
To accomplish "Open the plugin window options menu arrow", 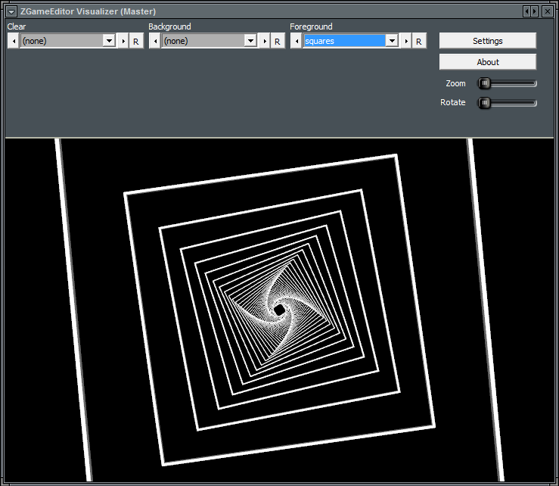I will [x=11, y=12].
